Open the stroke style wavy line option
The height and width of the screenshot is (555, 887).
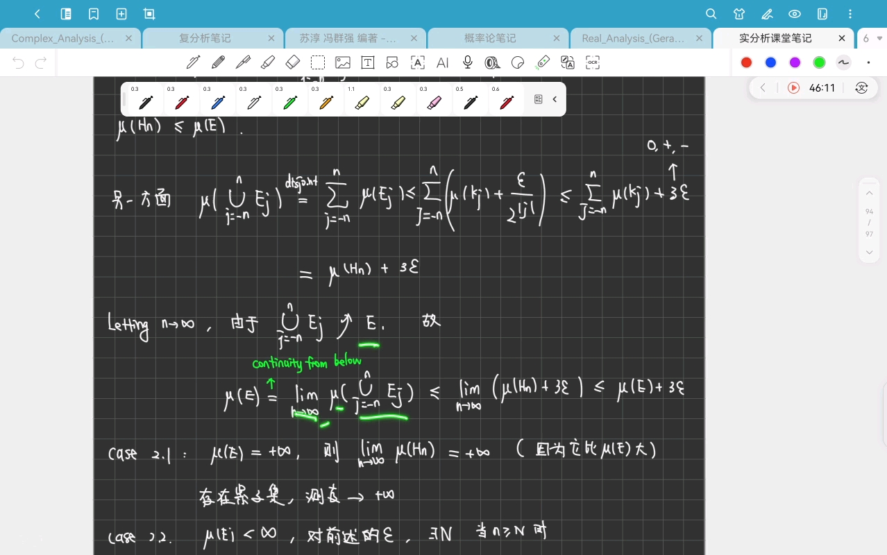click(x=843, y=62)
